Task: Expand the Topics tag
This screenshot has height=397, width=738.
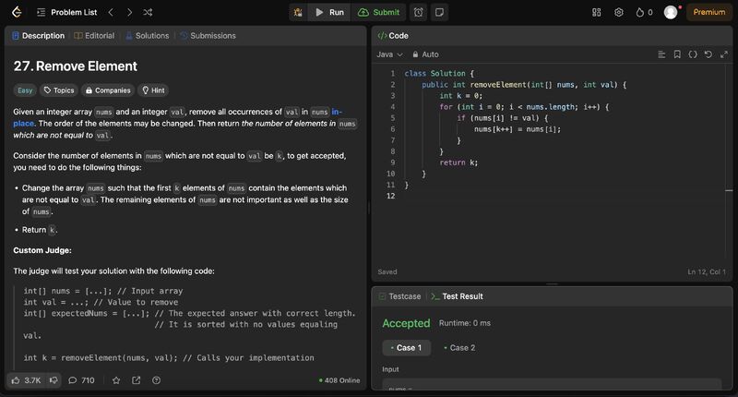Action: point(59,90)
